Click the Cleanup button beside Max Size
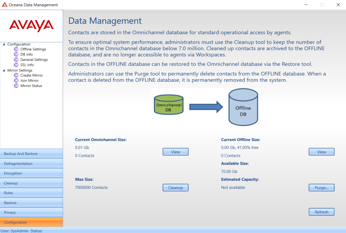The image size is (346, 233). pos(176,188)
